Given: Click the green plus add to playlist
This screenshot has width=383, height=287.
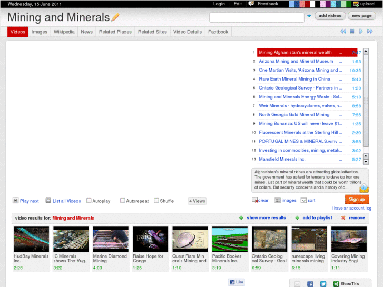Looking at the screenshot, I should pos(297,217).
